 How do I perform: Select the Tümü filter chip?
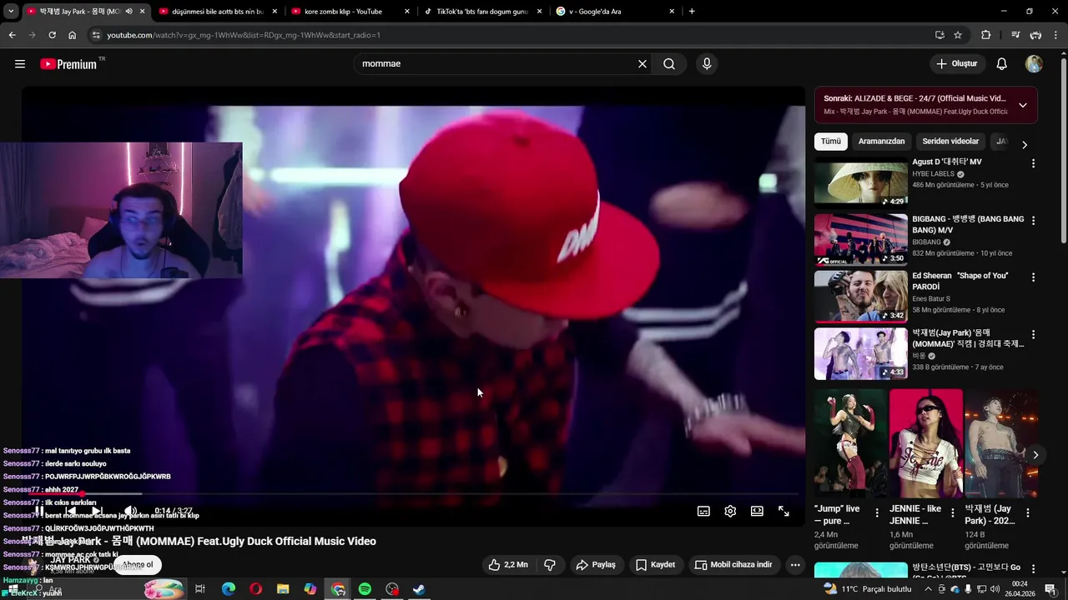830,142
